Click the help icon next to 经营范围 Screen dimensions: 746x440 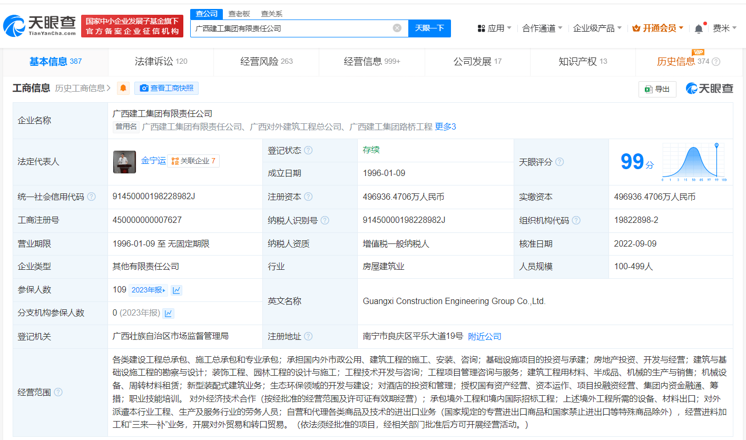[58, 392]
